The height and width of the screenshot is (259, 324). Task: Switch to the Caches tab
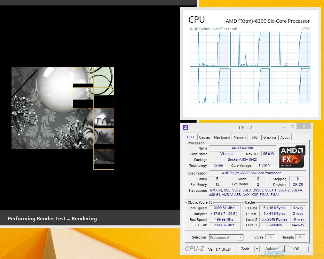[x=205, y=137]
